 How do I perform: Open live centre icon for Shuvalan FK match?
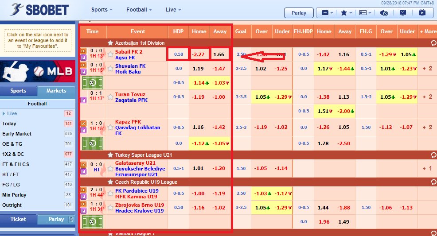[83, 66]
